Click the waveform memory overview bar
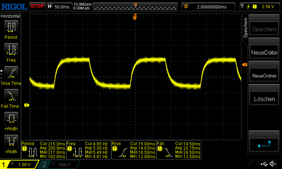The image size is (282, 169). click(135, 7)
